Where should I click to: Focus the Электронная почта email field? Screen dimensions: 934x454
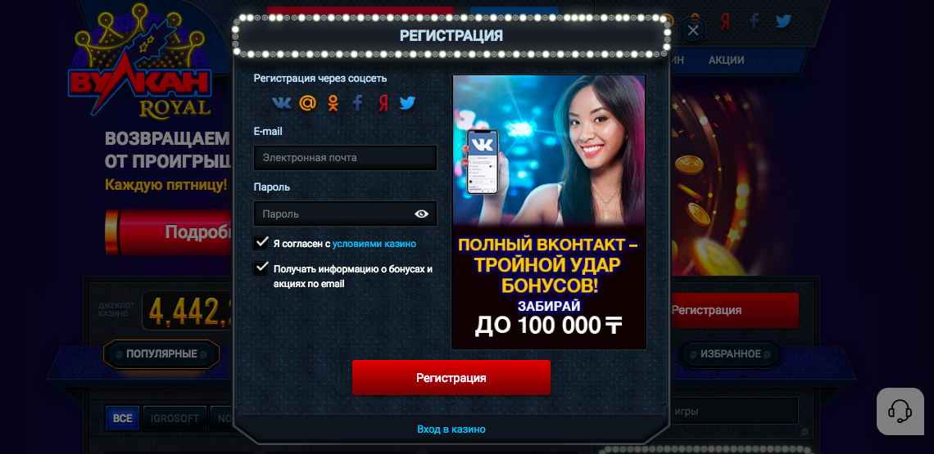pos(346,158)
